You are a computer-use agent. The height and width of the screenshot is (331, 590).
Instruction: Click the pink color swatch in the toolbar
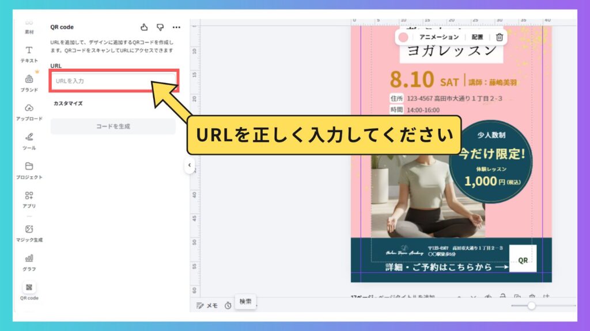pyautogui.click(x=403, y=37)
